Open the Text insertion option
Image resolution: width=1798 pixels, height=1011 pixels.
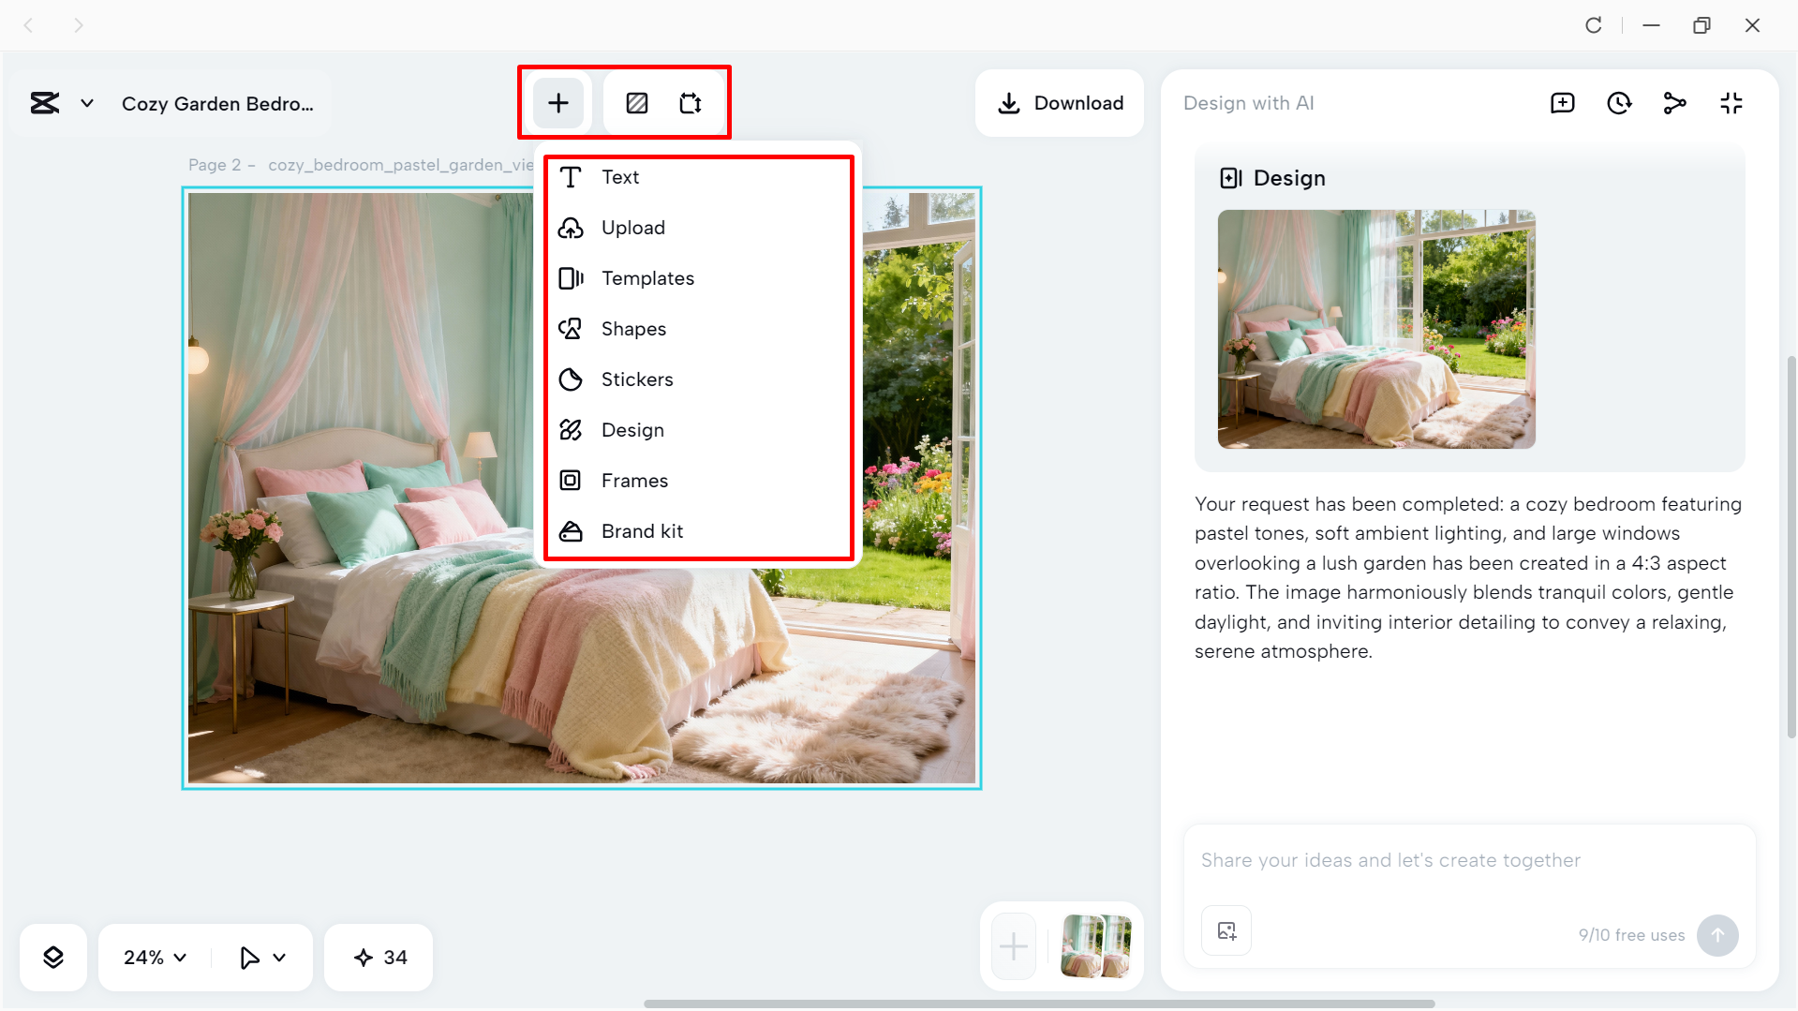[619, 176]
